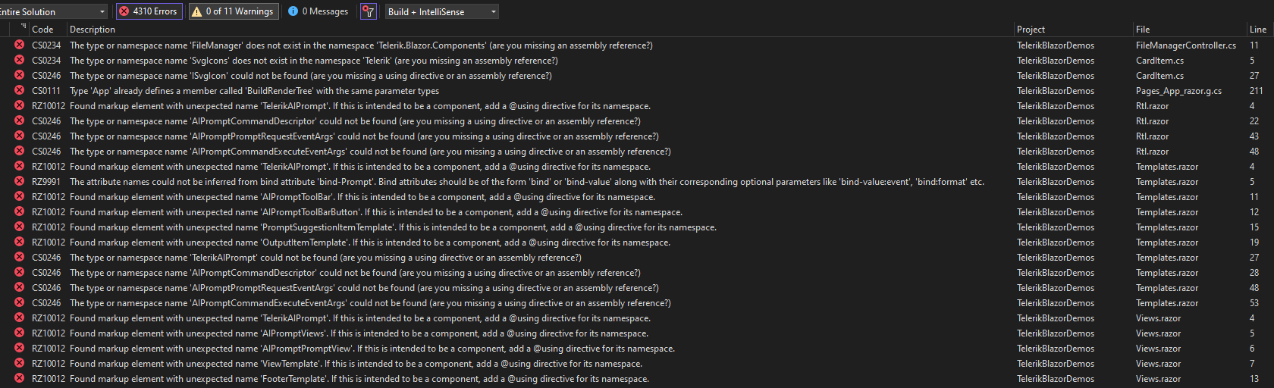Toggle the 0 of 11 Warnings filter

pyautogui.click(x=232, y=11)
